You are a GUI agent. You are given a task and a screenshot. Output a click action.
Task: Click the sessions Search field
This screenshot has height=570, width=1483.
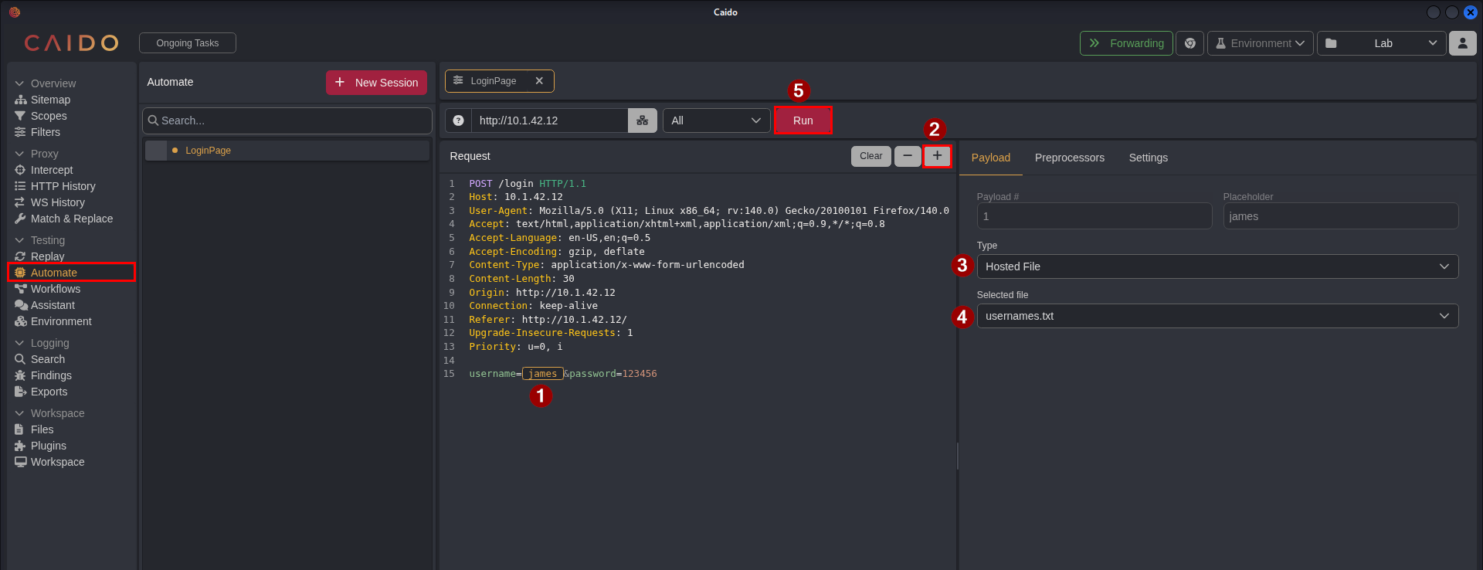pos(287,120)
